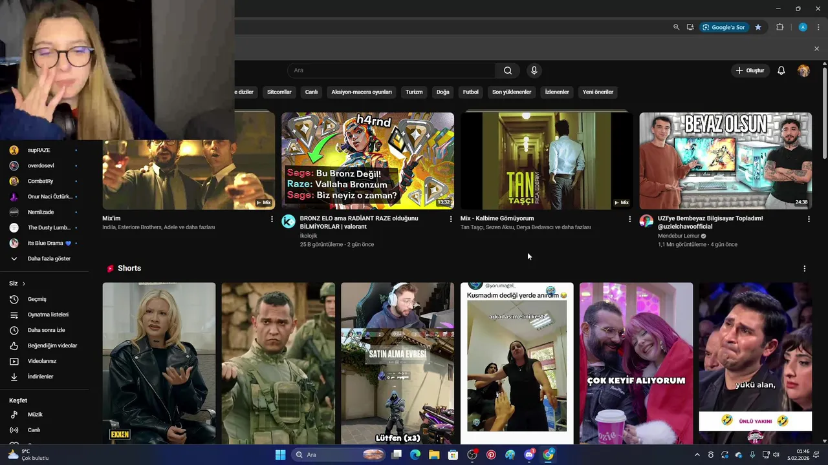Open the İkolojik channel name link
This screenshot has height=465, width=828.
[309, 236]
